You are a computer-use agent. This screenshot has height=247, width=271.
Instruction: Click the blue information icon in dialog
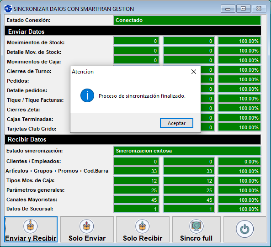click(87, 95)
